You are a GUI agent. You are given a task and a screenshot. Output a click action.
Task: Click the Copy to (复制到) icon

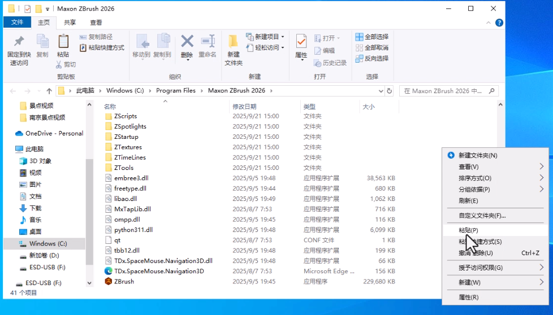click(x=163, y=42)
